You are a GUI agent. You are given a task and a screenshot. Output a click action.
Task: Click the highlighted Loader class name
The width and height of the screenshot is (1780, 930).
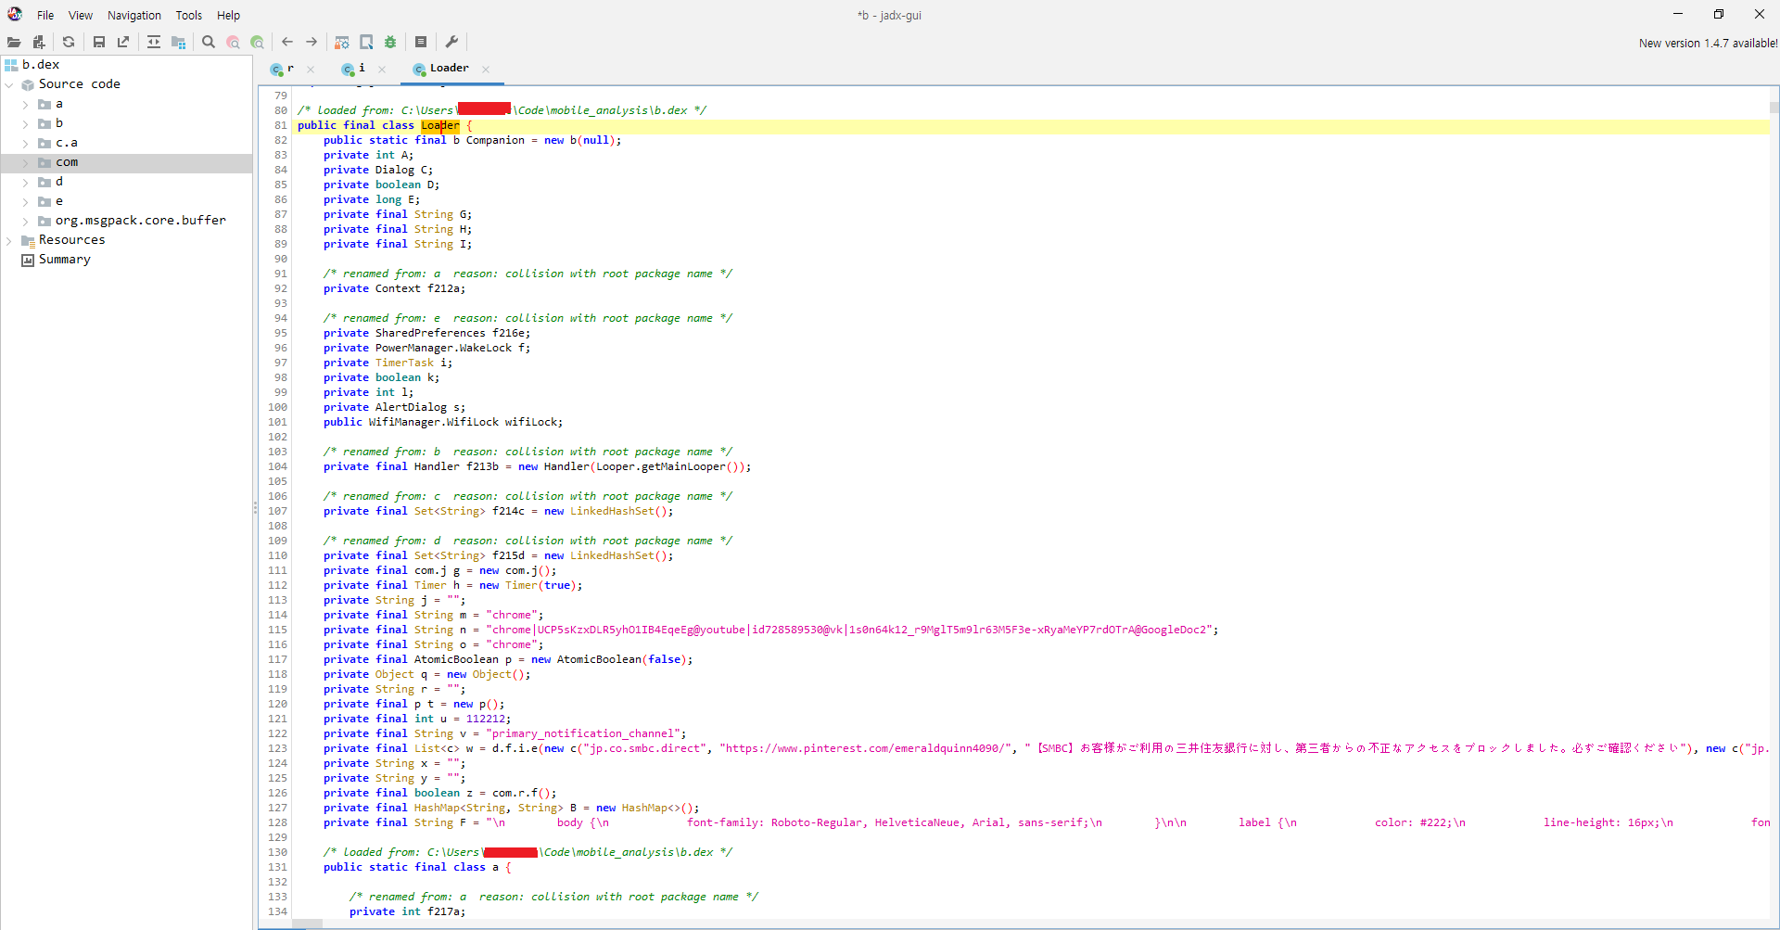click(x=440, y=125)
